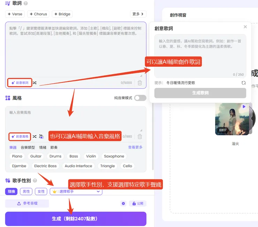This screenshot has width=258, height=227.
Task: Click the lyrics help question-mark icon
Action: (x=25, y=3)
